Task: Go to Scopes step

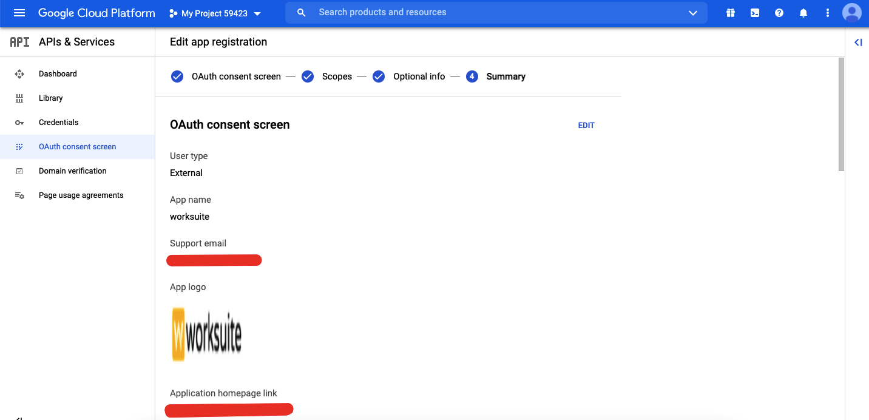Action: pos(326,76)
